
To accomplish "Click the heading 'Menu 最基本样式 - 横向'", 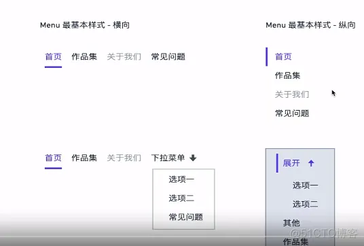I will coord(85,25).
